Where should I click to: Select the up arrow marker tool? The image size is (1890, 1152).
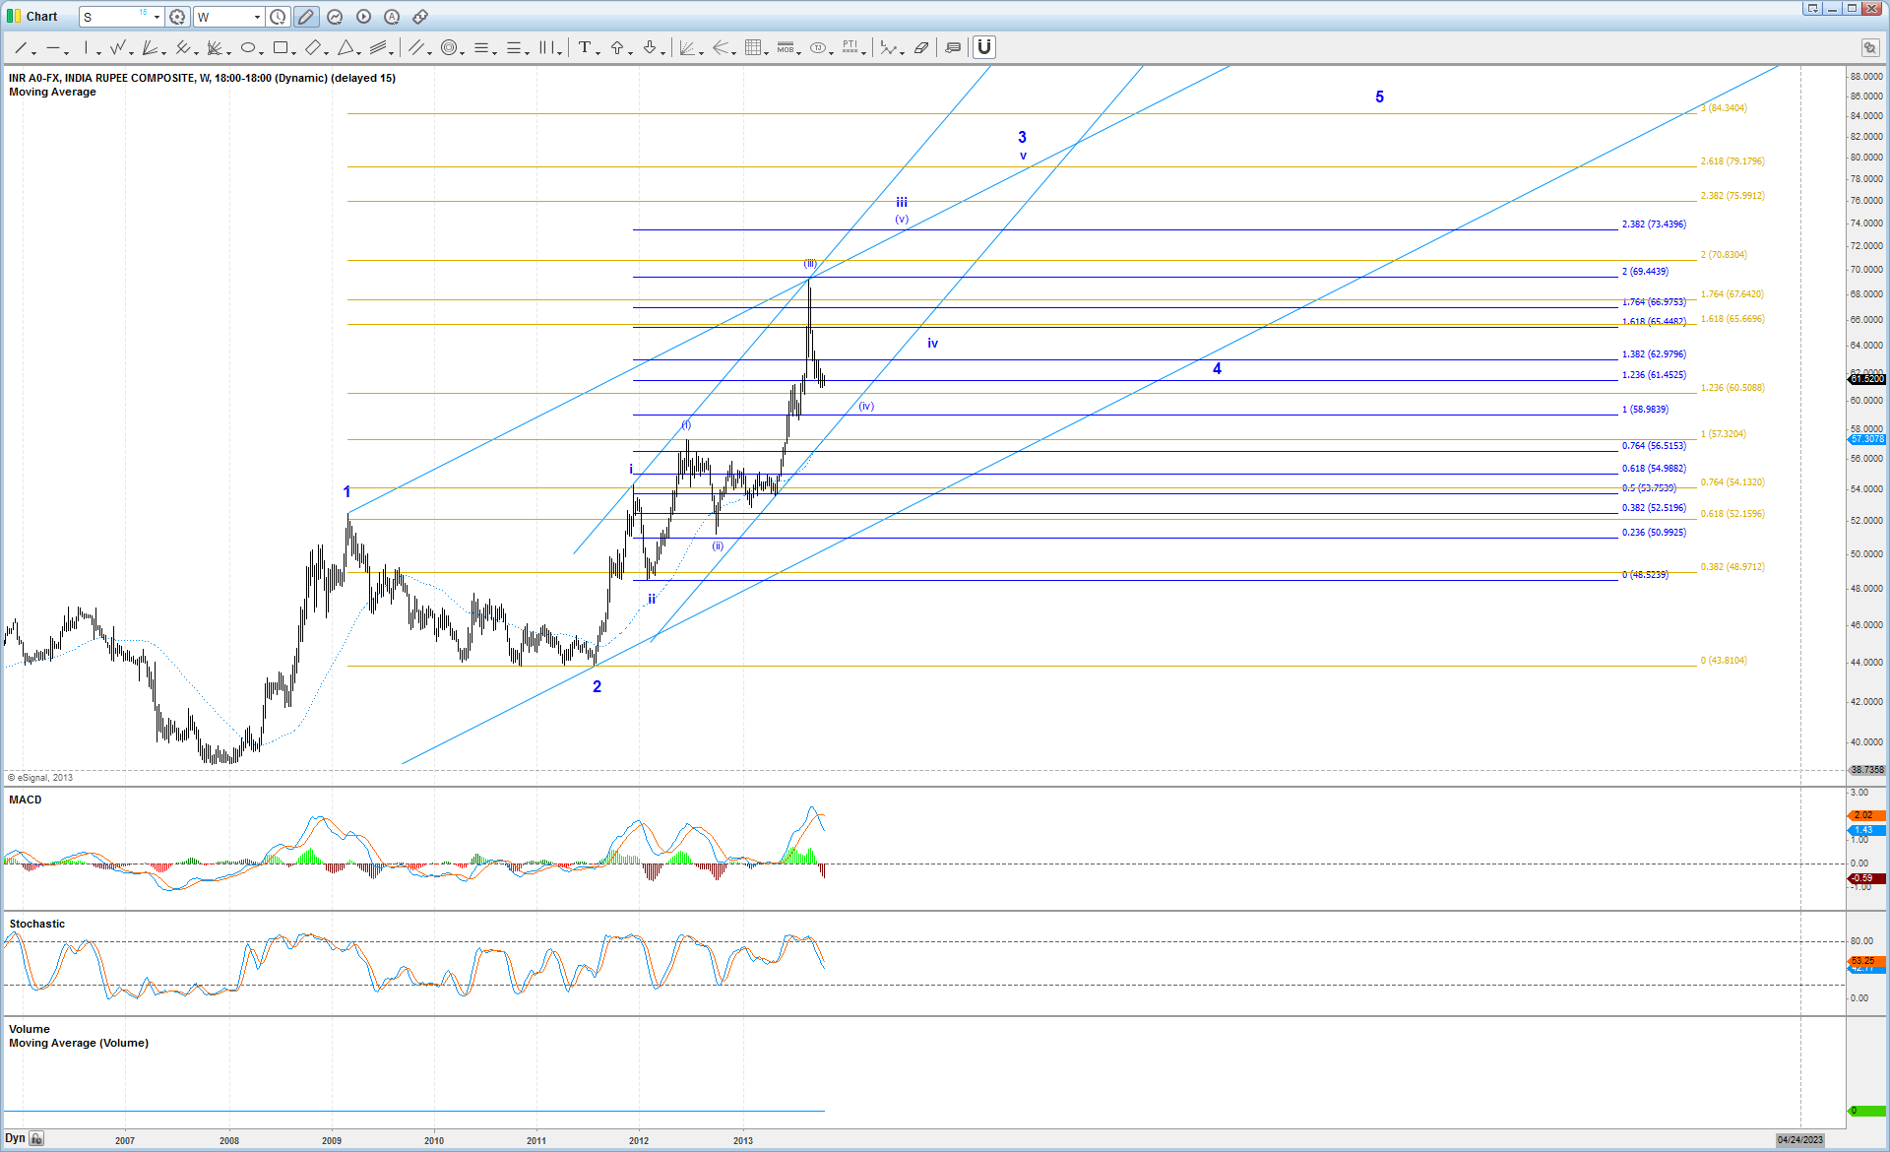coord(617,47)
